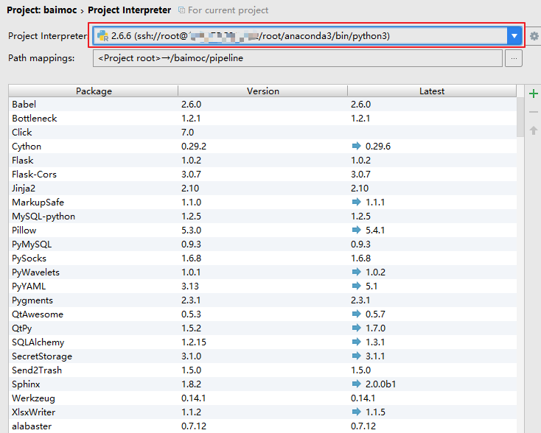Screen dimensions: 541x433
Task: Click the green plus install package icon
Action: 534,94
